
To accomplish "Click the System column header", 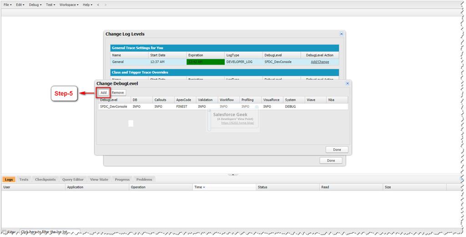I will click(294, 100).
